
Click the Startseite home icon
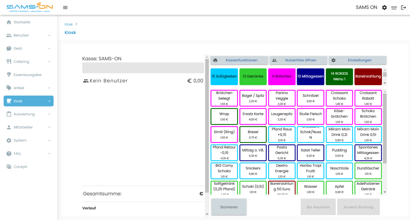[x=9, y=22]
